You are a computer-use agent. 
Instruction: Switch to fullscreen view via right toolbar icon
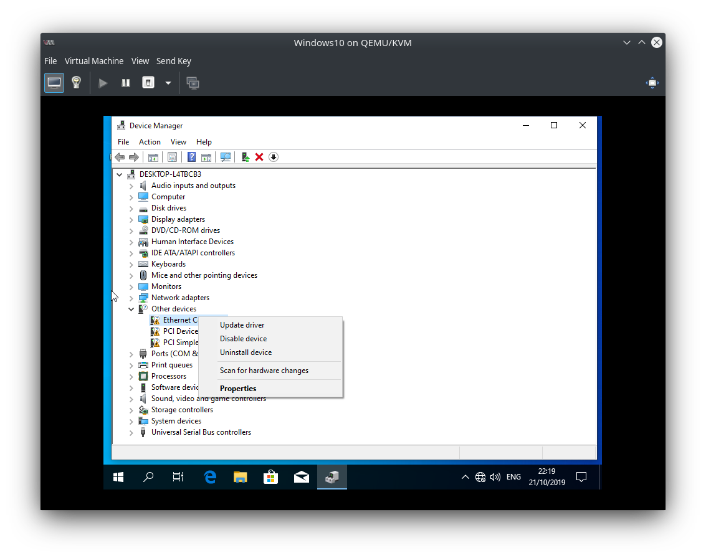pyautogui.click(x=652, y=83)
